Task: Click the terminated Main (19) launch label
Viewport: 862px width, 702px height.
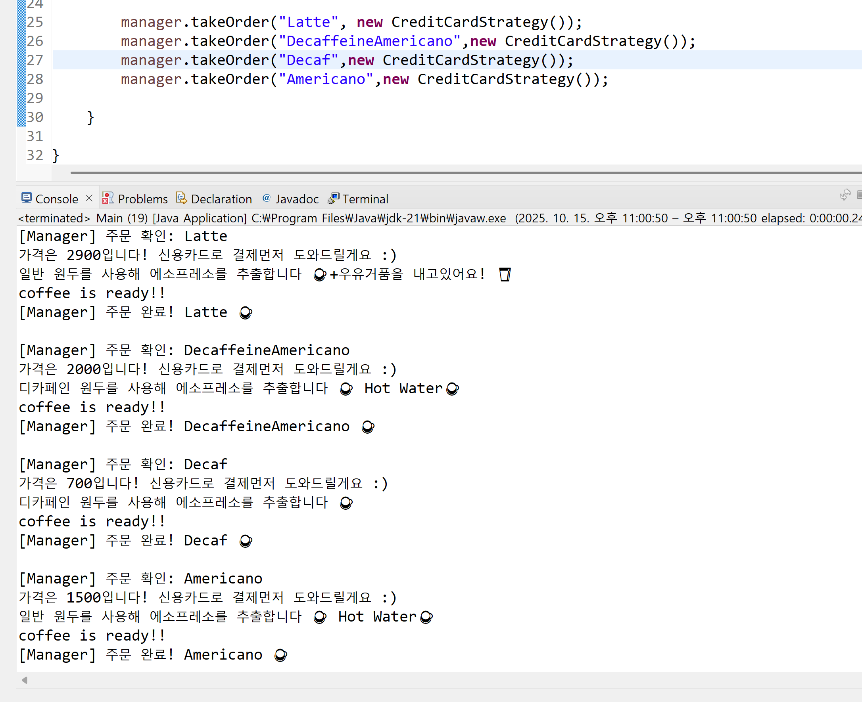Action: point(121,218)
